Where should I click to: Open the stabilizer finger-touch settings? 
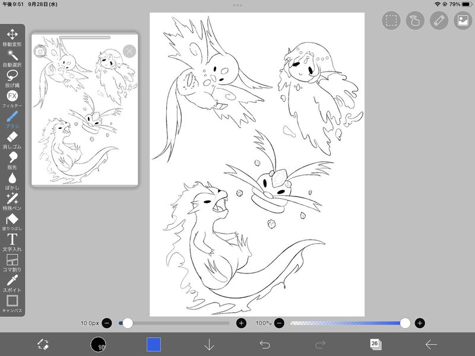(x=415, y=21)
